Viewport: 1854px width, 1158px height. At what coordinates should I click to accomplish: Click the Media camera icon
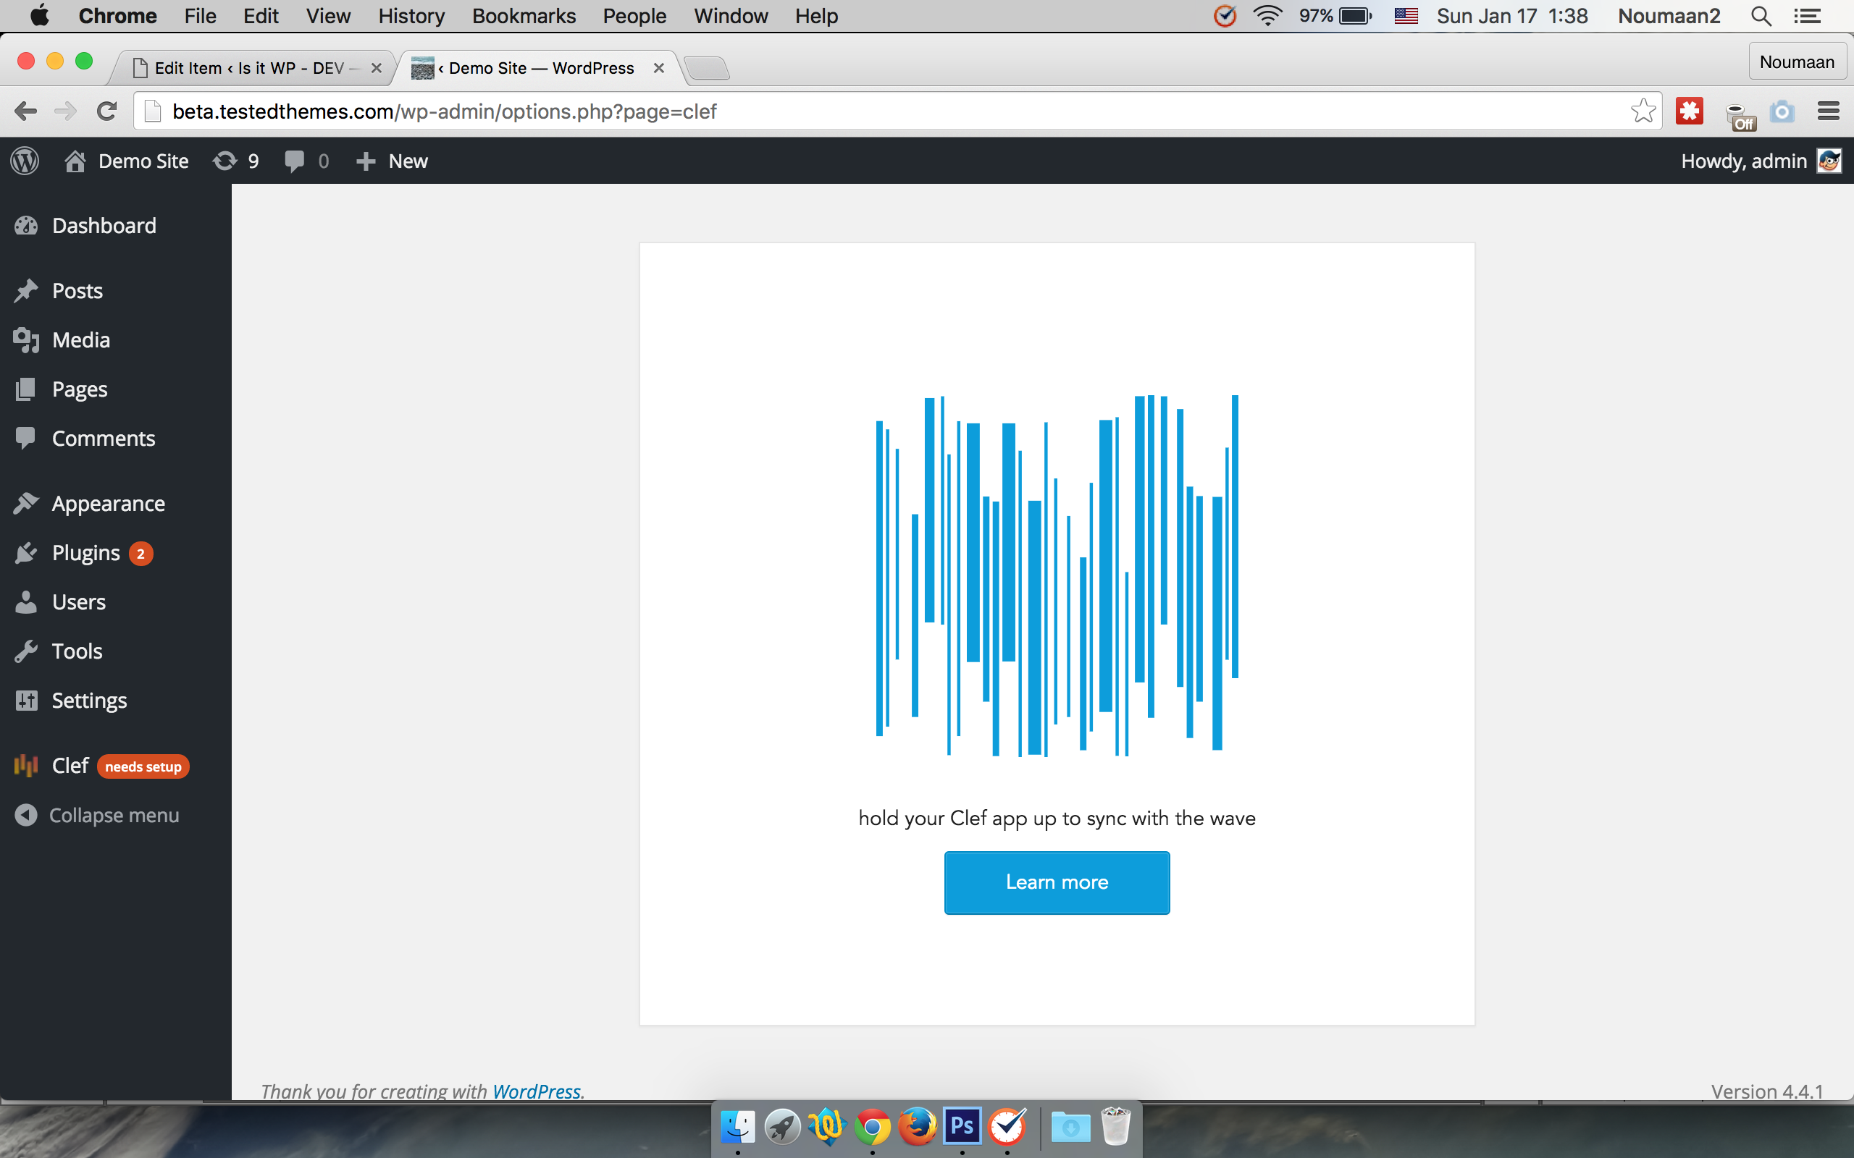pyautogui.click(x=26, y=339)
